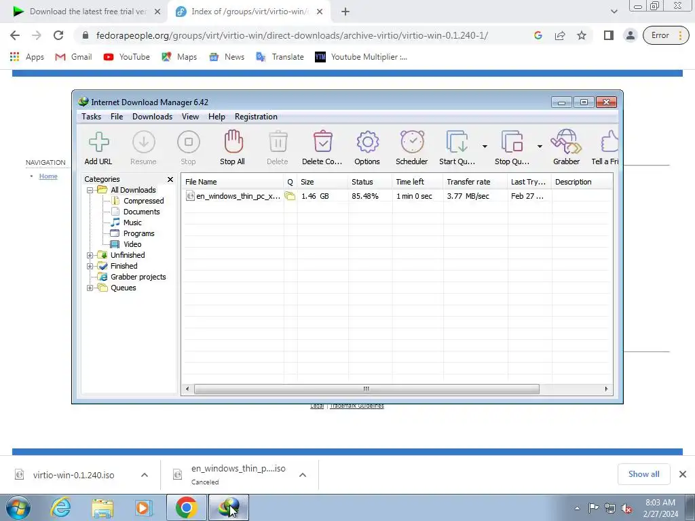The width and height of the screenshot is (695, 521).
Task: Bookmark this page star icon
Action: pyautogui.click(x=582, y=35)
